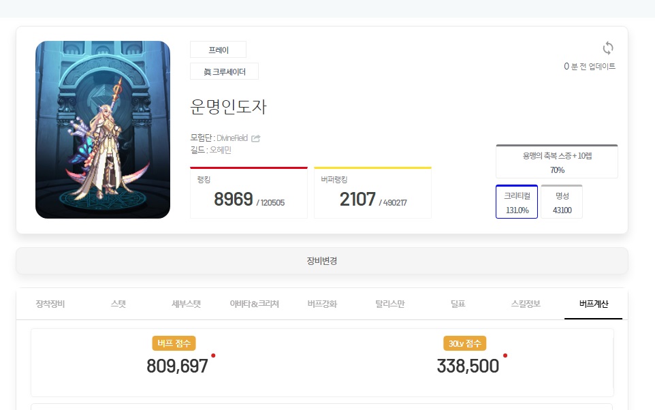The image size is (655, 410).
Task: Select the 크리티컬 131.0% box
Action: pos(517,202)
